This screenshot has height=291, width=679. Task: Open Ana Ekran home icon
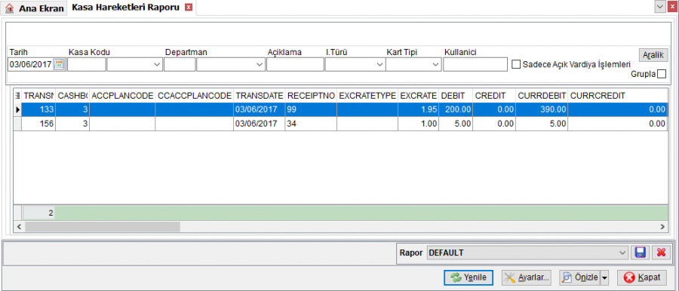[9, 8]
